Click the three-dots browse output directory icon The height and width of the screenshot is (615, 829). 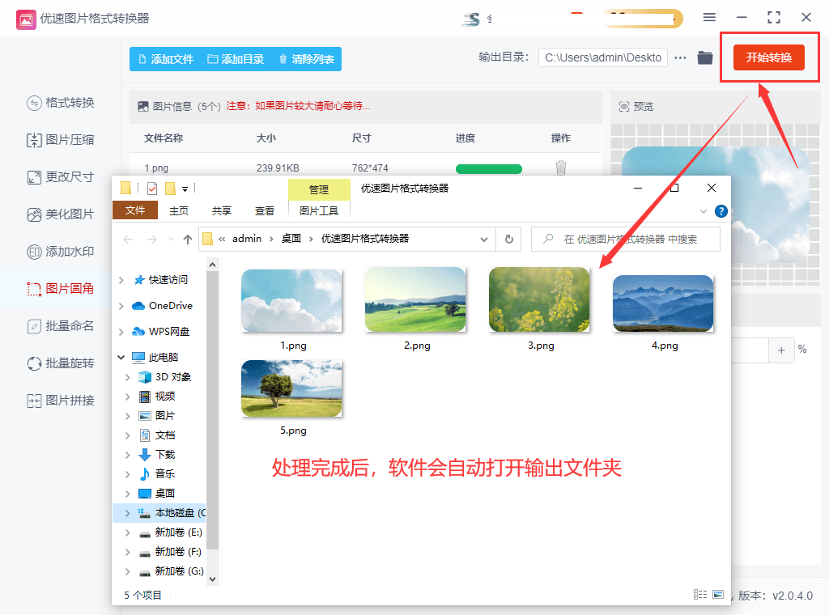(680, 58)
